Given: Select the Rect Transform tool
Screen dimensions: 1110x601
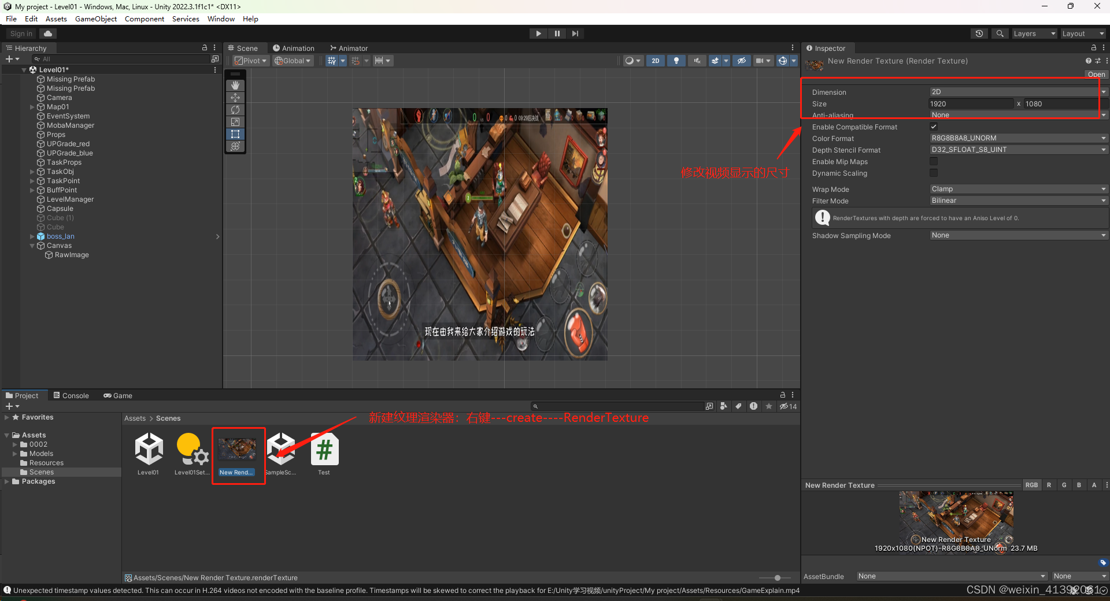Looking at the screenshot, I should point(235,134).
